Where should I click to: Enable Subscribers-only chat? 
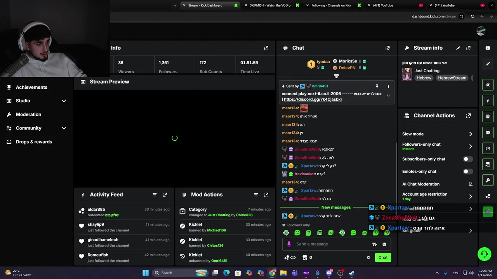468,159
